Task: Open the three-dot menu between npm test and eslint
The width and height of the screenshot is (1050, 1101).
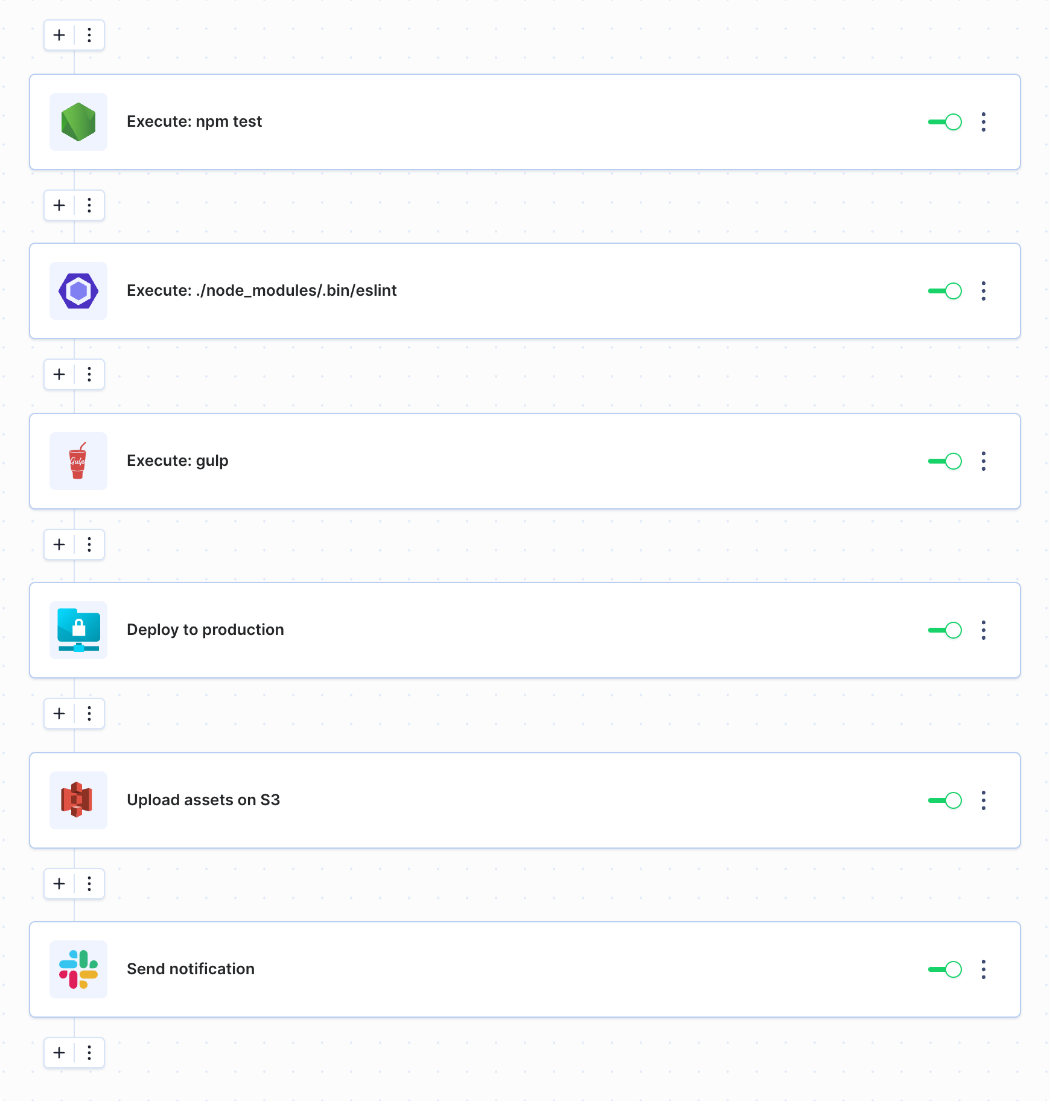Action: [x=89, y=205]
